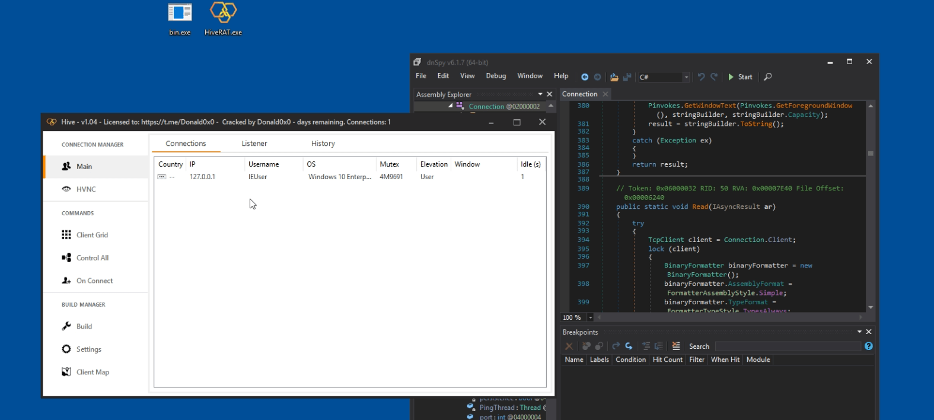Click the Breakpoints help question mark icon
Screen dimensions: 934x420
(x=868, y=346)
